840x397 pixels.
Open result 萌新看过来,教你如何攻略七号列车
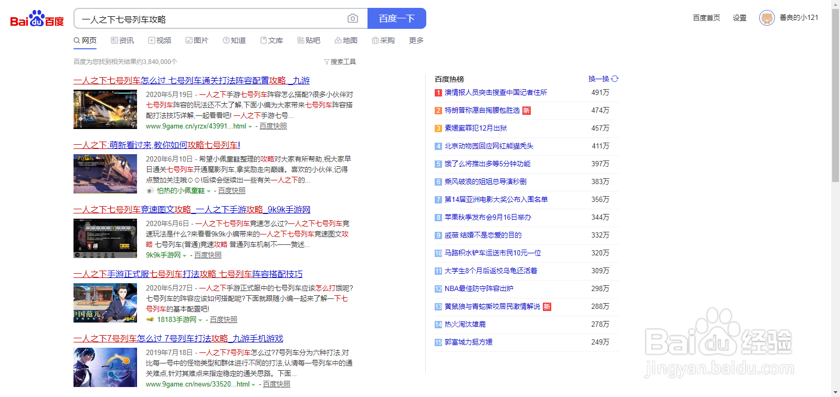(157, 145)
